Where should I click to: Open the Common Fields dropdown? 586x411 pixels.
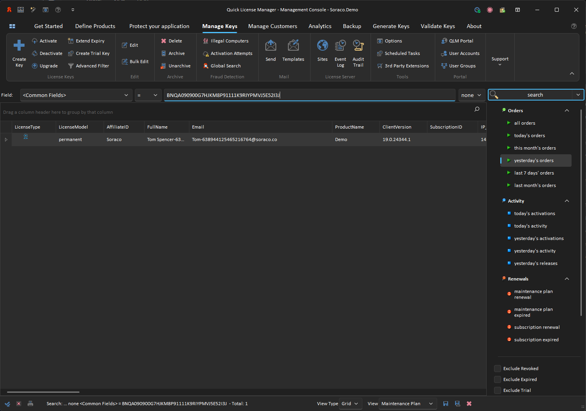[x=76, y=95]
